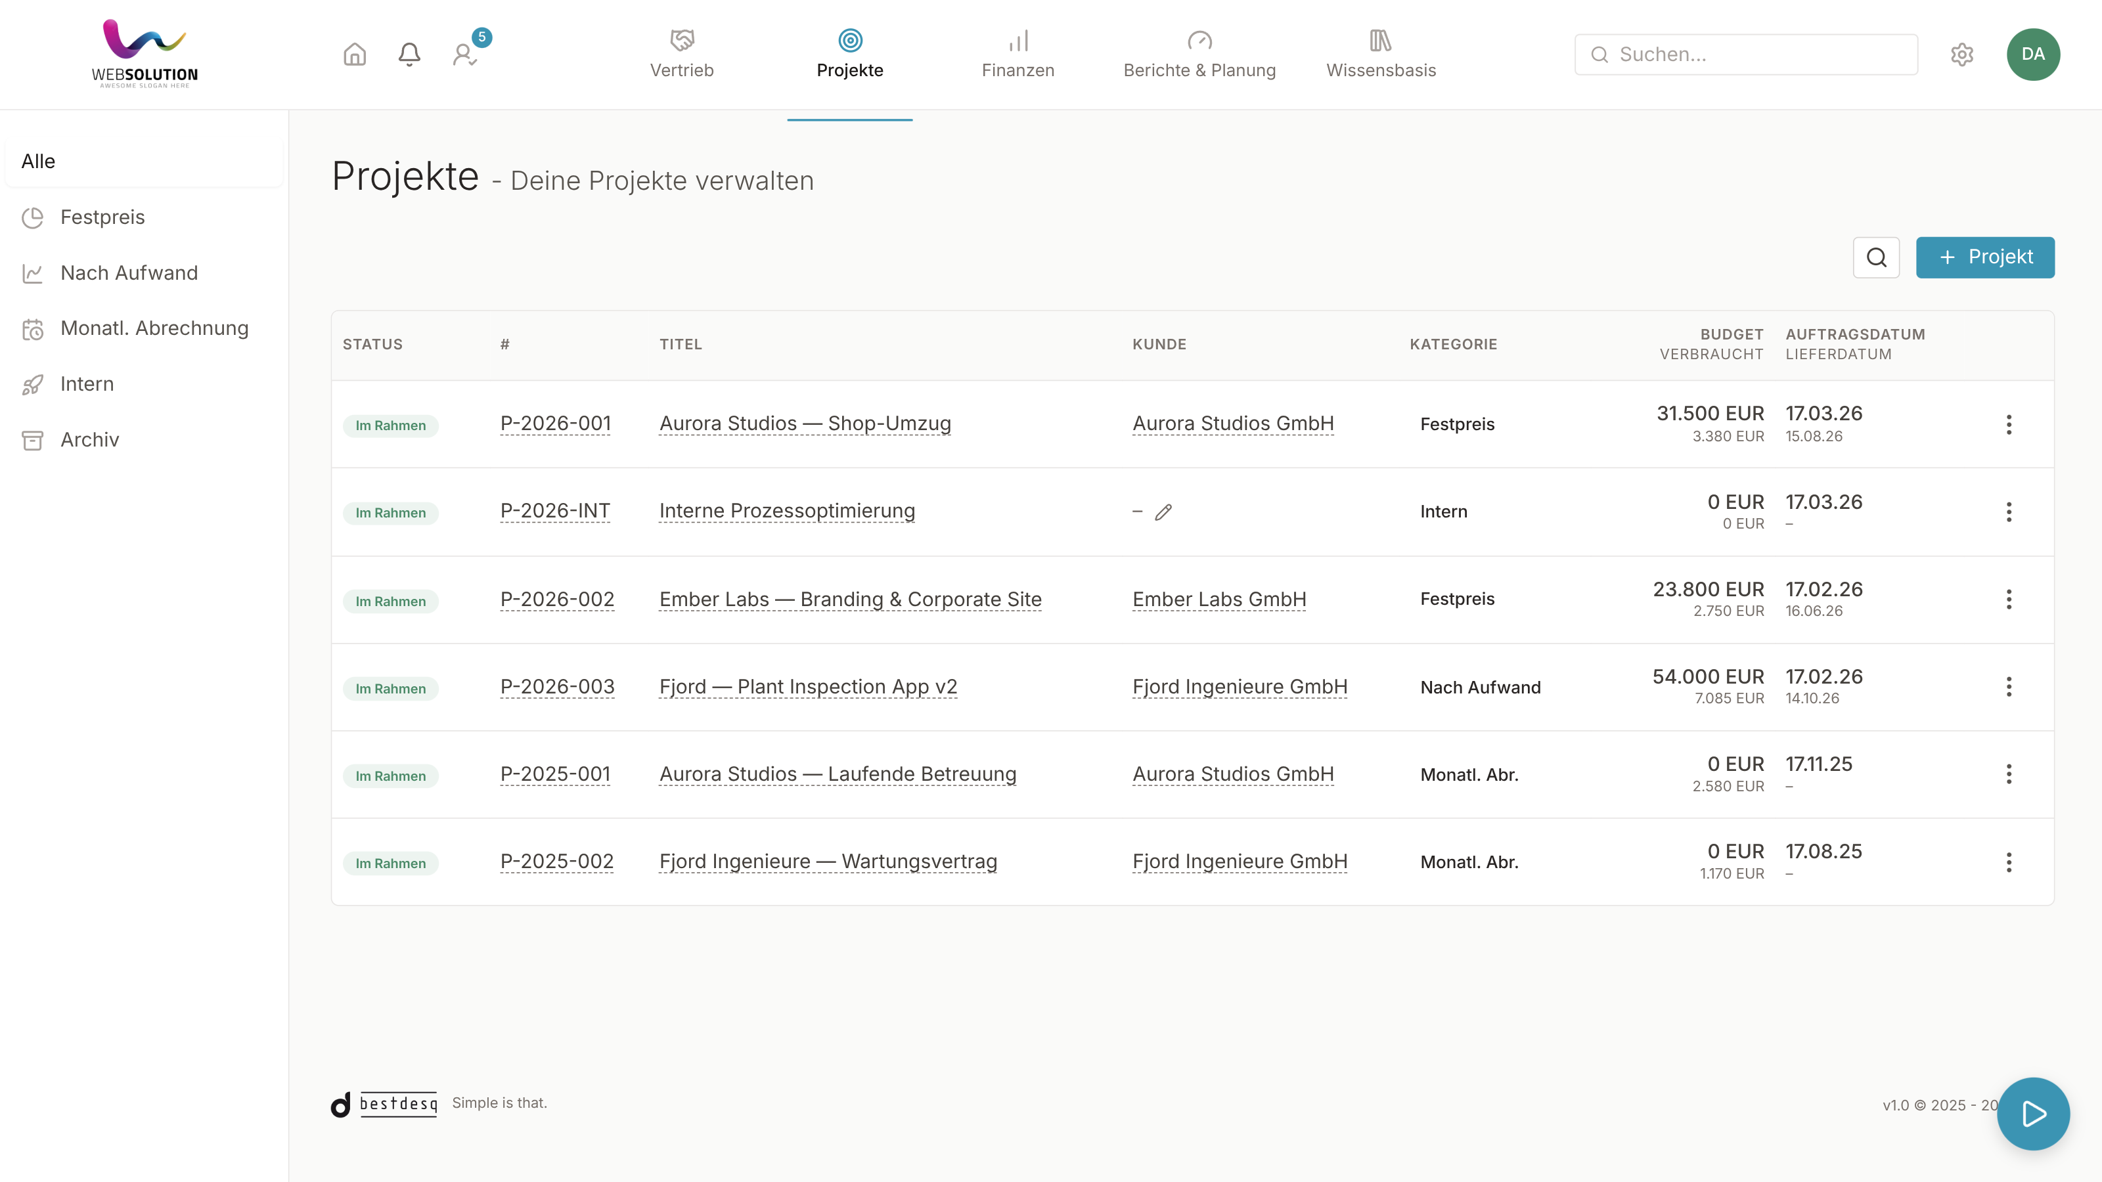This screenshot has height=1182, width=2102.
Task: Open Fjord Ingenieure GmbH in Wartungsvertrag row
Action: tap(1240, 861)
